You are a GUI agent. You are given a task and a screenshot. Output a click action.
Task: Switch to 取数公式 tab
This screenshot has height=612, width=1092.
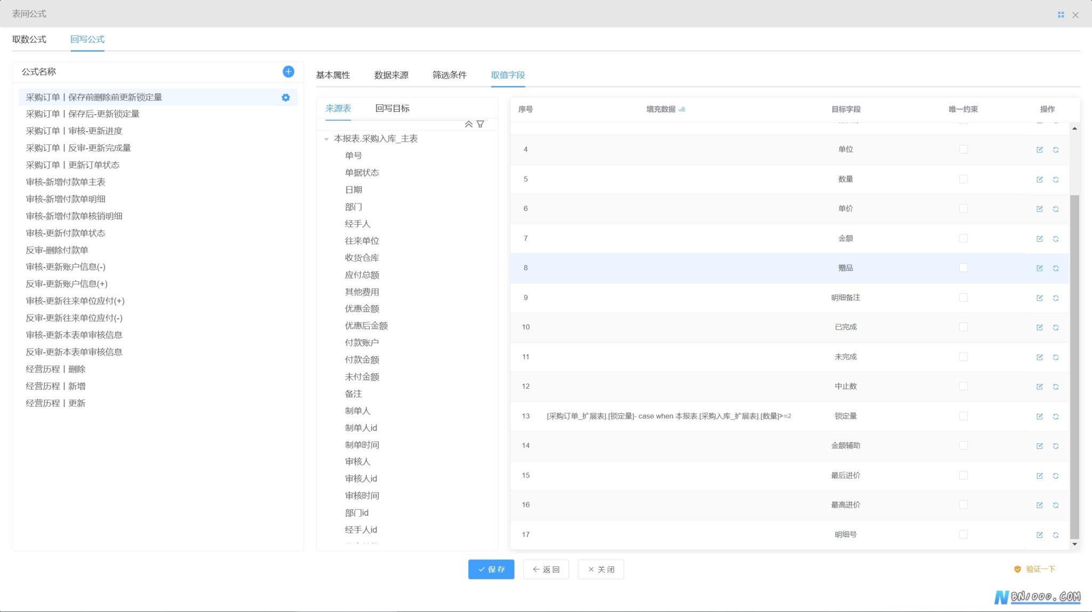tap(29, 39)
